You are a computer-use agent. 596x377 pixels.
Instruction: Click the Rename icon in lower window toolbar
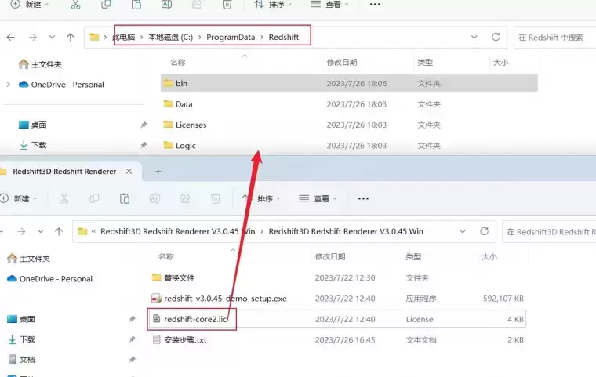click(x=154, y=198)
